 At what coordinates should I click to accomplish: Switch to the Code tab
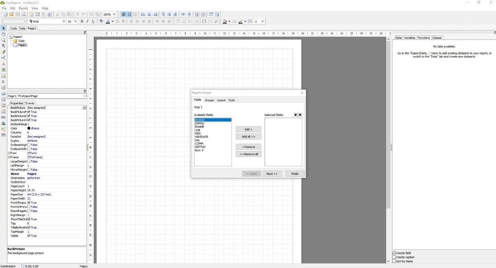tap(14, 28)
